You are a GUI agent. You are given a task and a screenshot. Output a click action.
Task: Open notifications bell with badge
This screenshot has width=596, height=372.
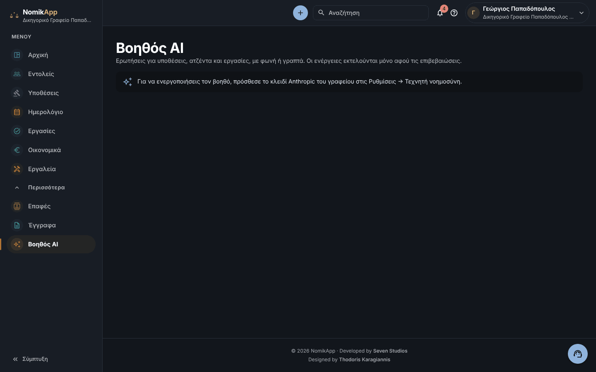pos(440,13)
